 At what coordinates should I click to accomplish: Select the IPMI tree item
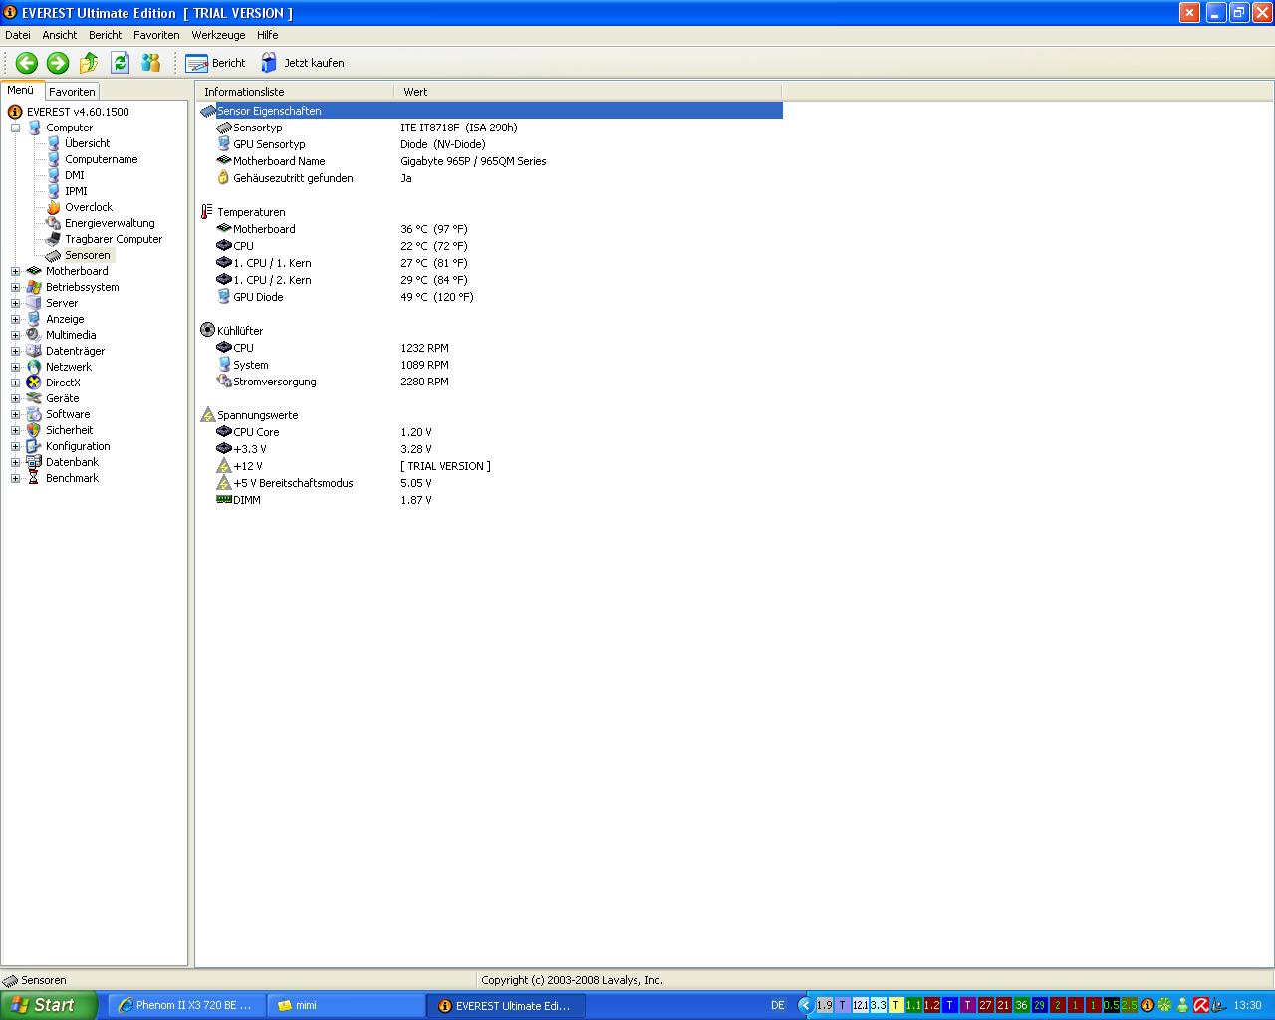[76, 191]
